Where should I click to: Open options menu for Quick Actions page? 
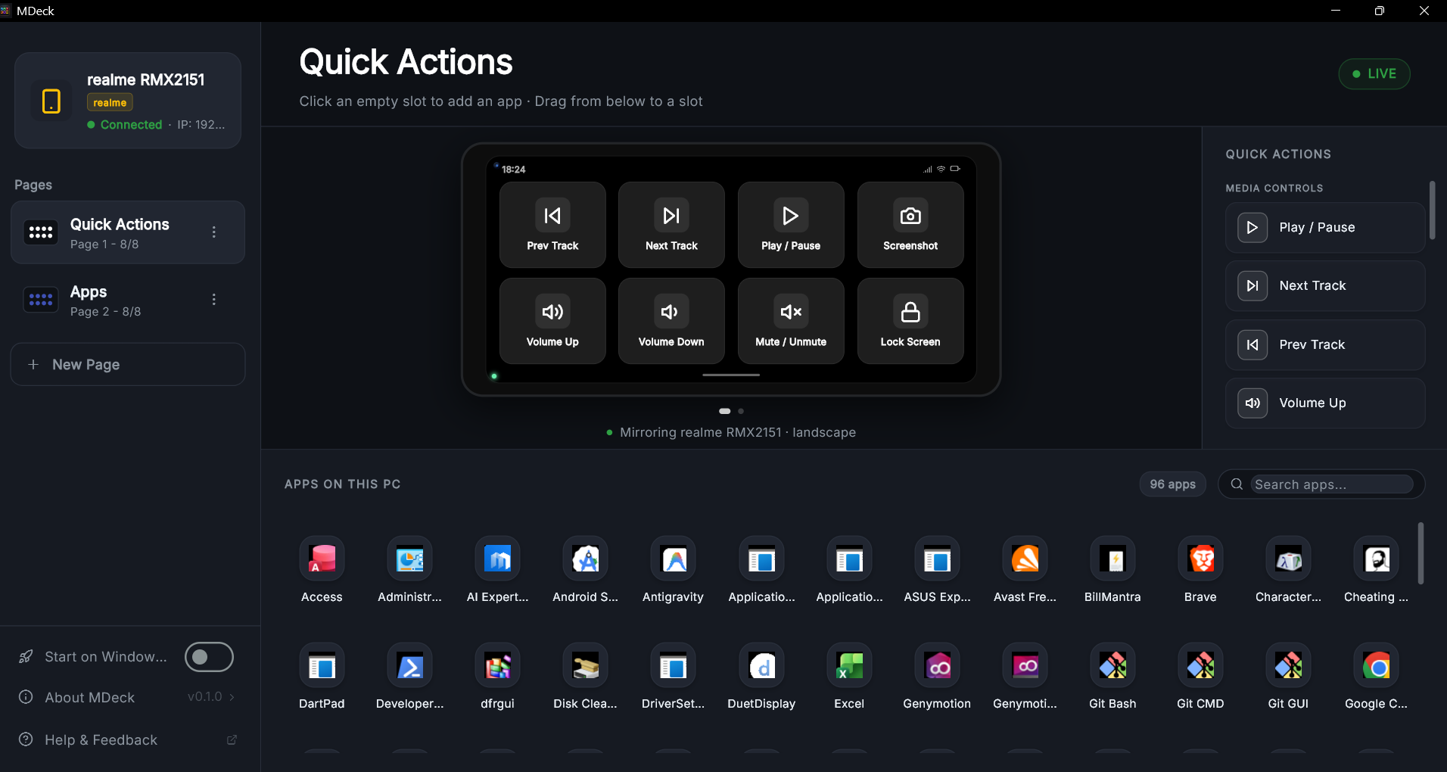[214, 232]
